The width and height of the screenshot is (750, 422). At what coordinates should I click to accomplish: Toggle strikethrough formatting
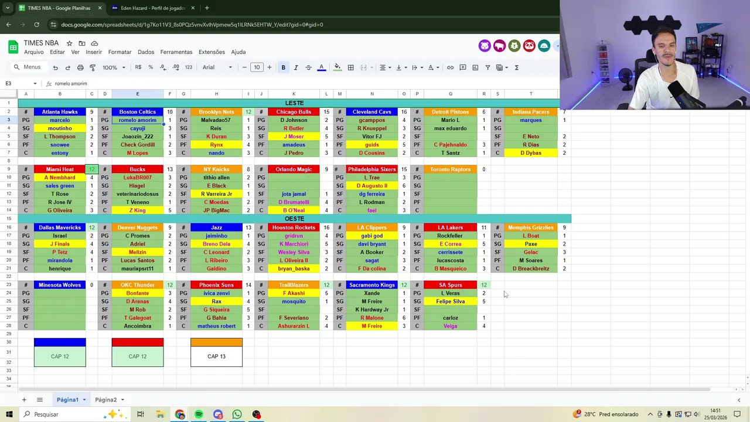308,67
